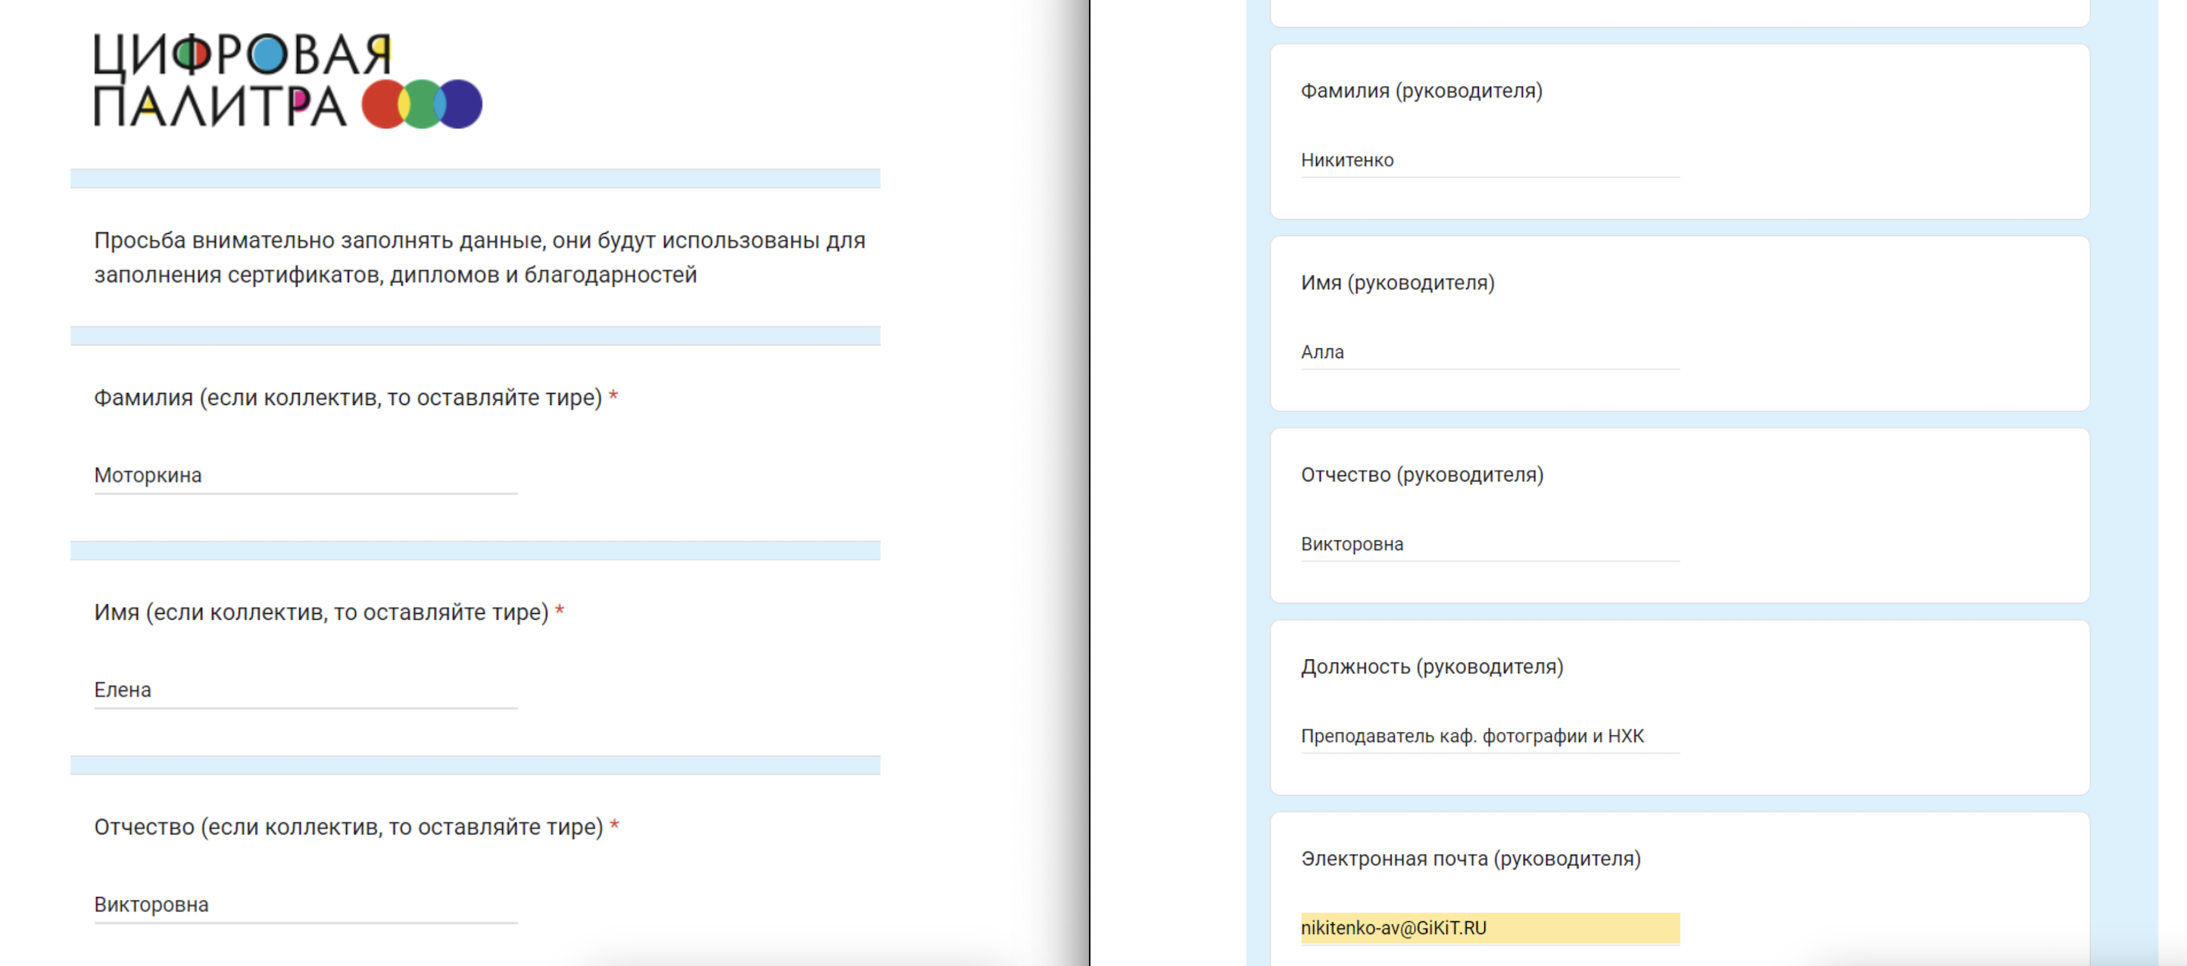The image size is (2187, 966).
Task: Click the Имя field containing Елена
Action: pyautogui.click(x=306, y=690)
